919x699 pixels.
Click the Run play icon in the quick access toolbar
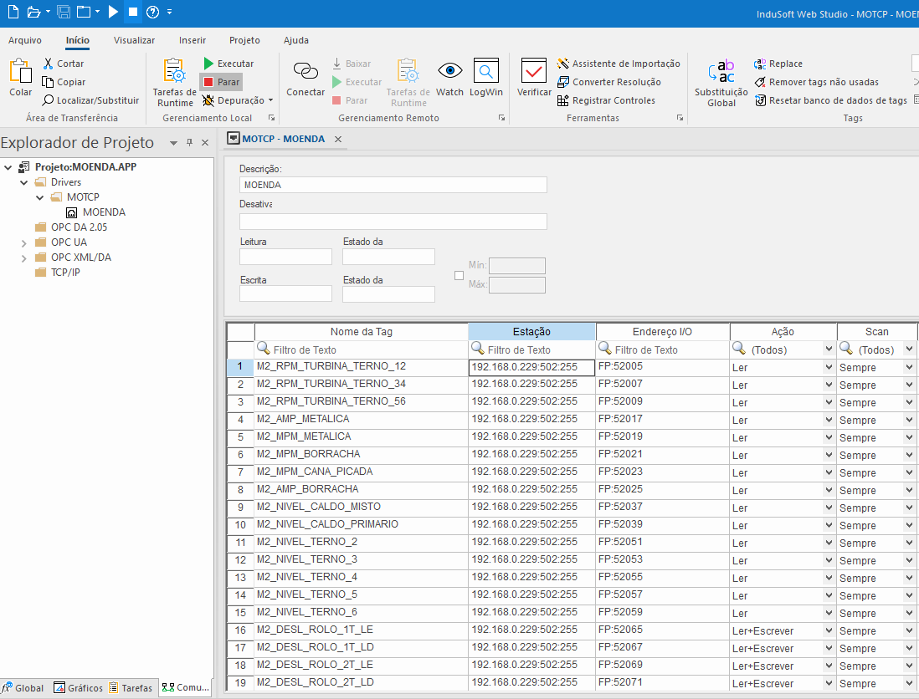pyautogui.click(x=113, y=12)
